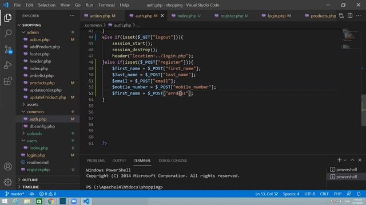This screenshot has height=205, width=366.
Task: Open the Extensions view
Action: coord(7,81)
